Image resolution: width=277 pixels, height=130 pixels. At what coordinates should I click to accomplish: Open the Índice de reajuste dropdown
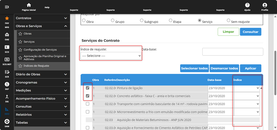click(111, 56)
